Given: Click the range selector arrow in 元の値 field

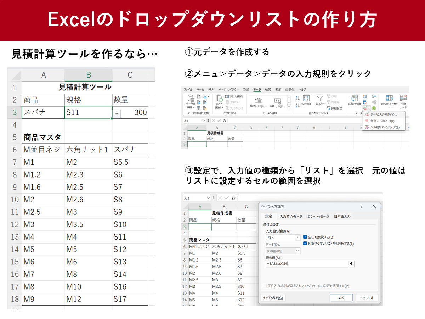Looking at the screenshot, I should (351, 264).
